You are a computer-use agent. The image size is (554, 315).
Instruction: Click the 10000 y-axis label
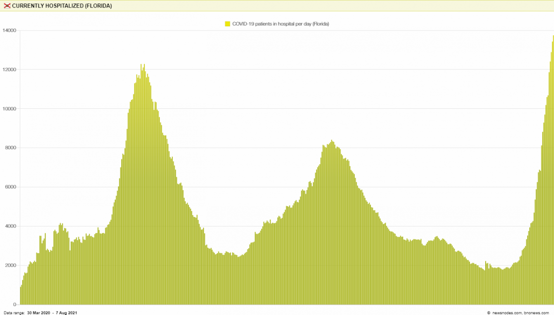9,109
